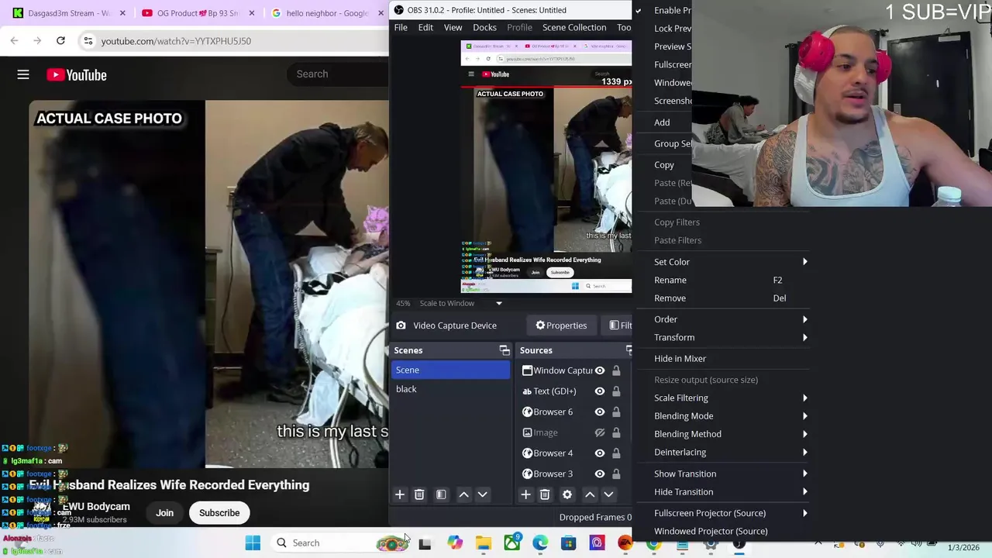The height and width of the screenshot is (558, 992).
Task: Move scene up with the Scenes up arrow
Action: click(x=463, y=494)
